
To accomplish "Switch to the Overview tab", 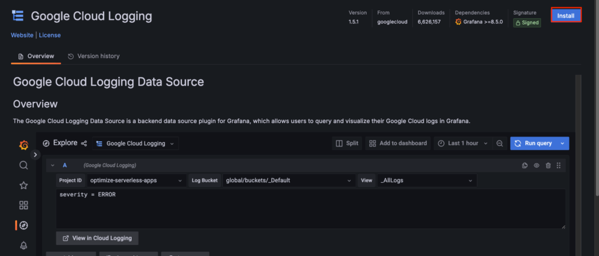I will pyautogui.click(x=36, y=56).
